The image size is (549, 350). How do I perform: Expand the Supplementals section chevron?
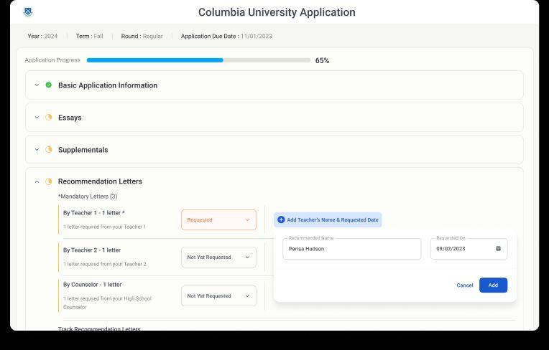point(37,149)
